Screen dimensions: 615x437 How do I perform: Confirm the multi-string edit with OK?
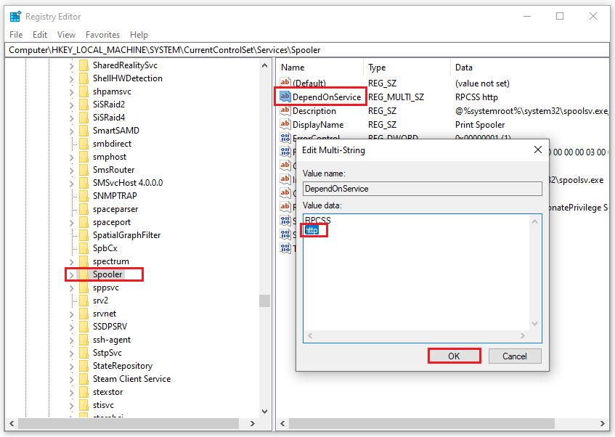pos(455,356)
